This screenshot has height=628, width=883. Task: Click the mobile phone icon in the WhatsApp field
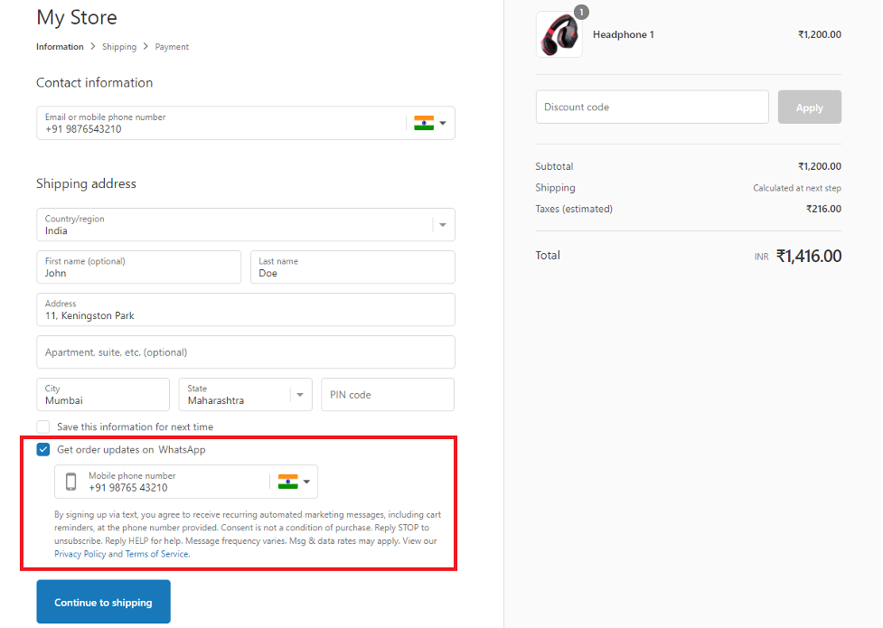coord(71,482)
